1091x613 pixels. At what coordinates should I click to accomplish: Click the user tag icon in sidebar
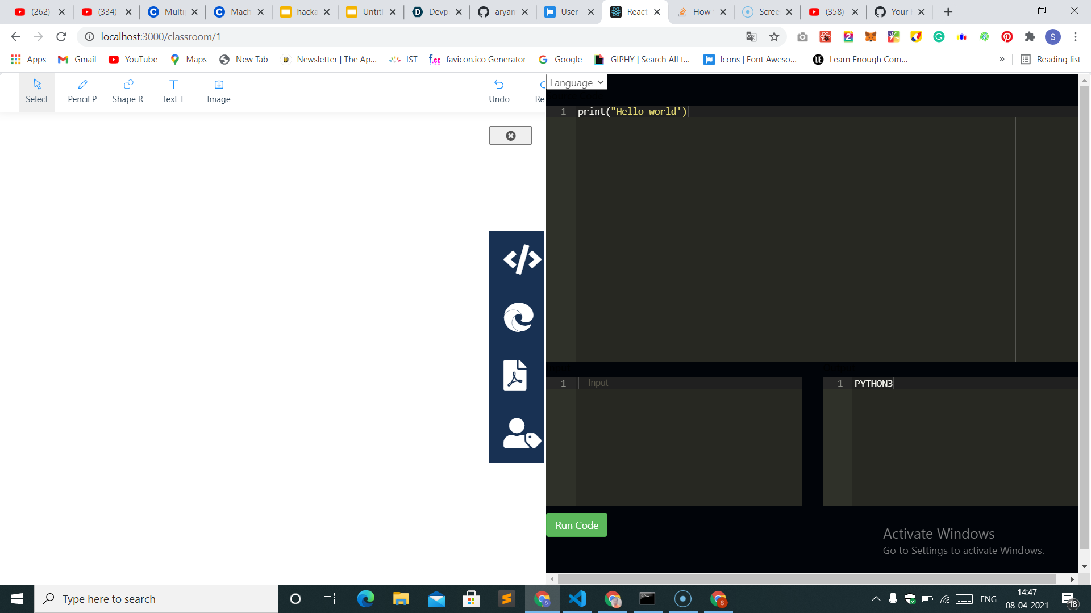pyautogui.click(x=520, y=434)
